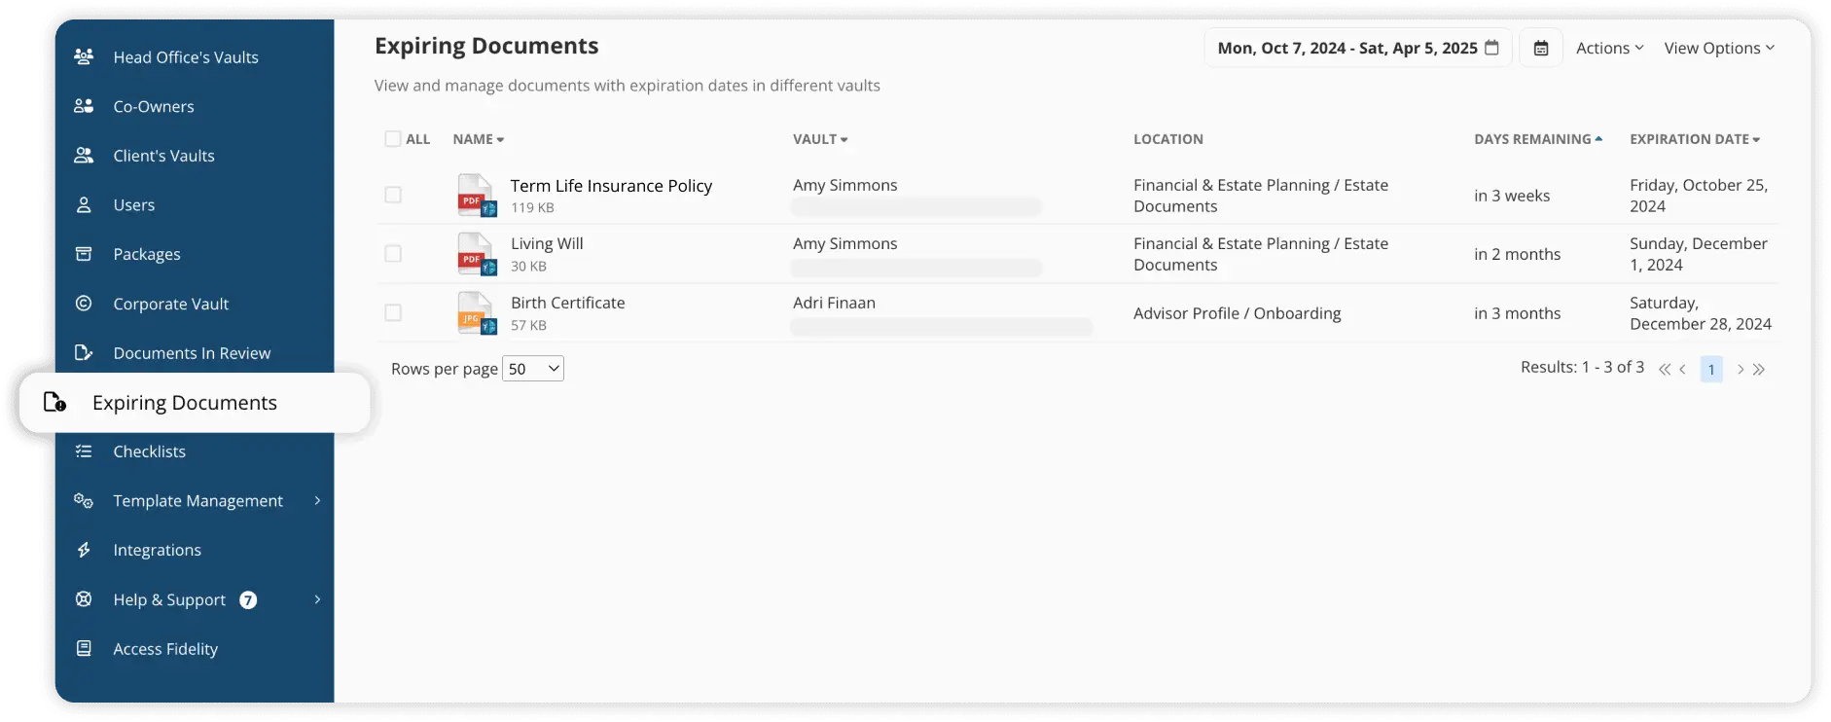Go to the last page with double arrow
Screen dimensions: 1831x722
pyautogui.click(x=1760, y=369)
